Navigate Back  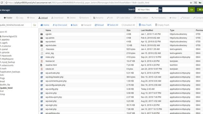(74, 25)
